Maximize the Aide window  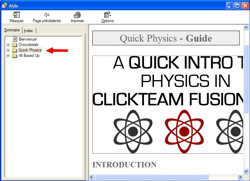pos(238,6)
